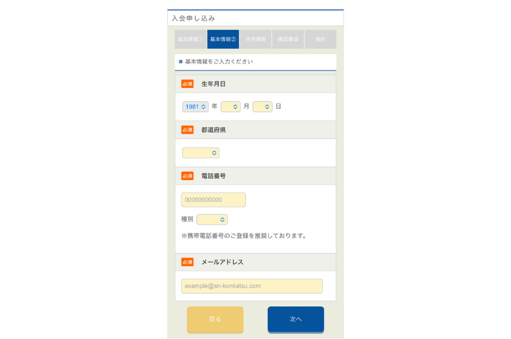
Task: Click the 必須 badge beside 電話番号
Action: [187, 176]
